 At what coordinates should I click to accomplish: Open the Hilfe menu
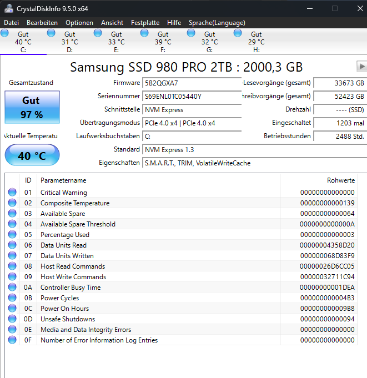coord(174,23)
